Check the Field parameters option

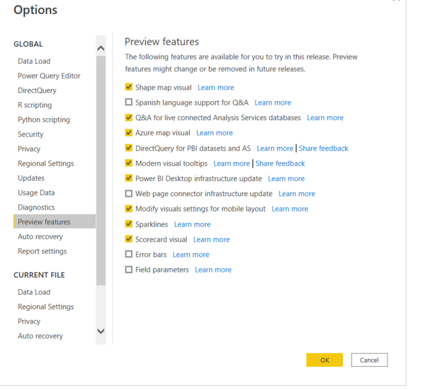[129, 269]
